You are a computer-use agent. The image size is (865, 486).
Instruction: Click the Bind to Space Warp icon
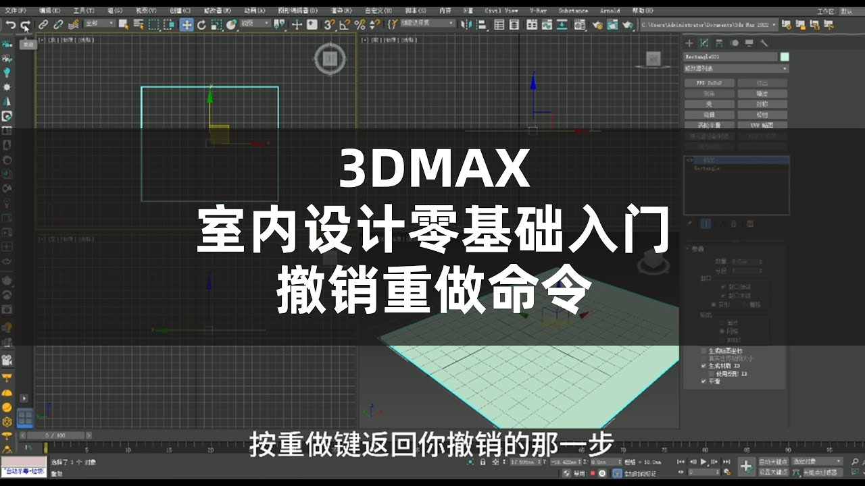coord(73,24)
